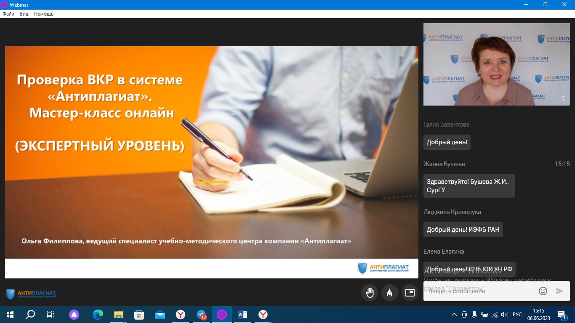Open Task View on taskbar

coord(51,315)
